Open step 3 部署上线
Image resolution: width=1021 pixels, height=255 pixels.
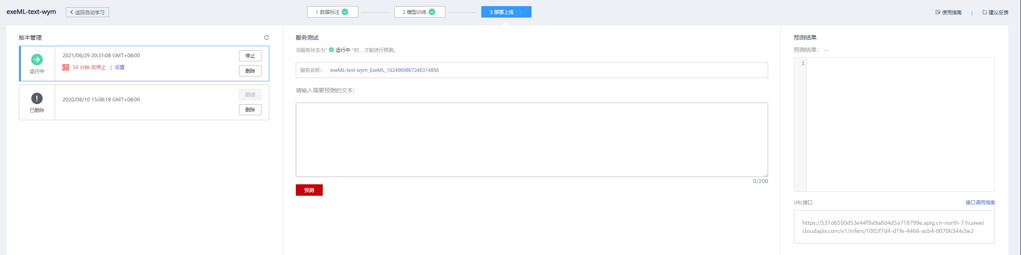click(506, 12)
